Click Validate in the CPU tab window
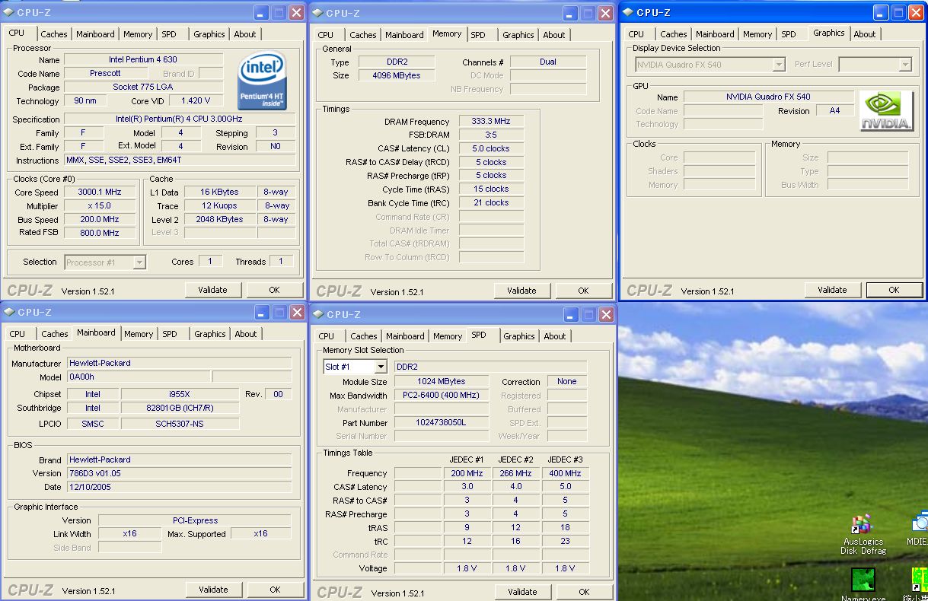 point(213,290)
